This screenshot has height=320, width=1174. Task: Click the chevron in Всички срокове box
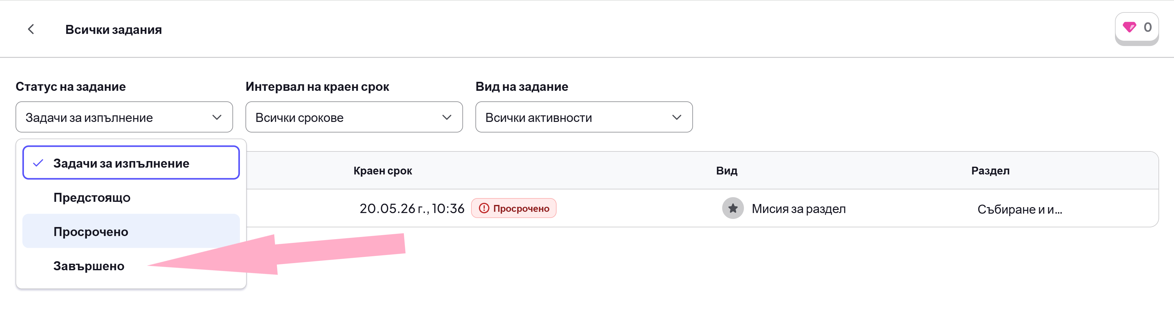pos(447,117)
